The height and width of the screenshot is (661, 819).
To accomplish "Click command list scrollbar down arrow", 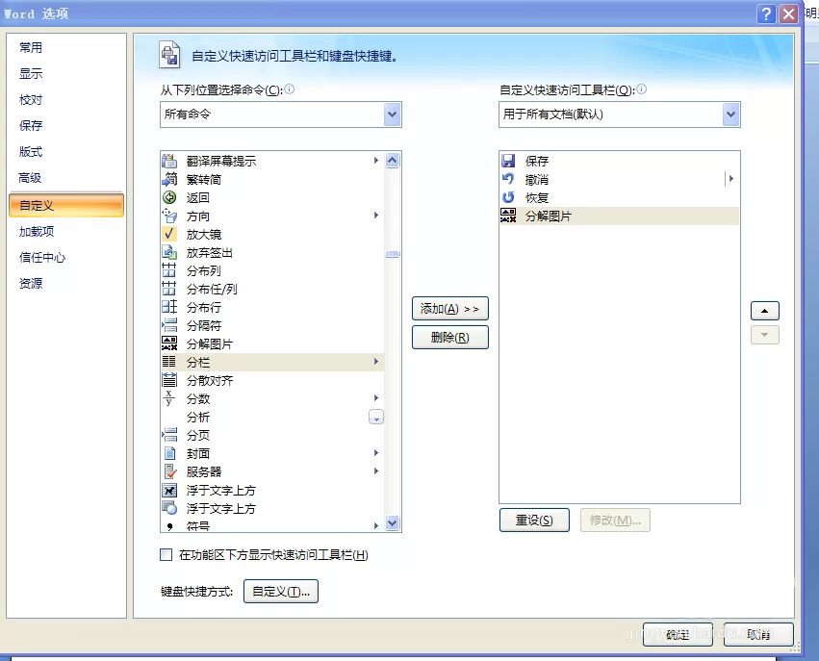I will 393,522.
